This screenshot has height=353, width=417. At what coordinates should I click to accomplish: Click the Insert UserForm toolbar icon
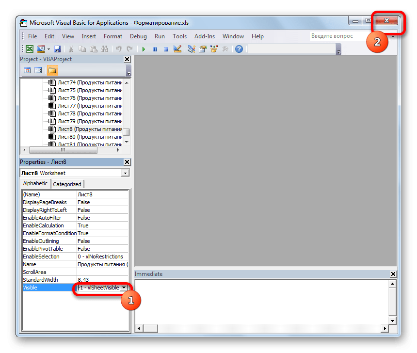click(41, 49)
